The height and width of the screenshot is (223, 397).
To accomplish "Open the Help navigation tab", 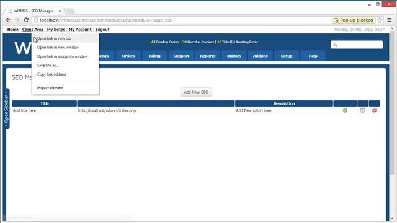I will point(313,56).
